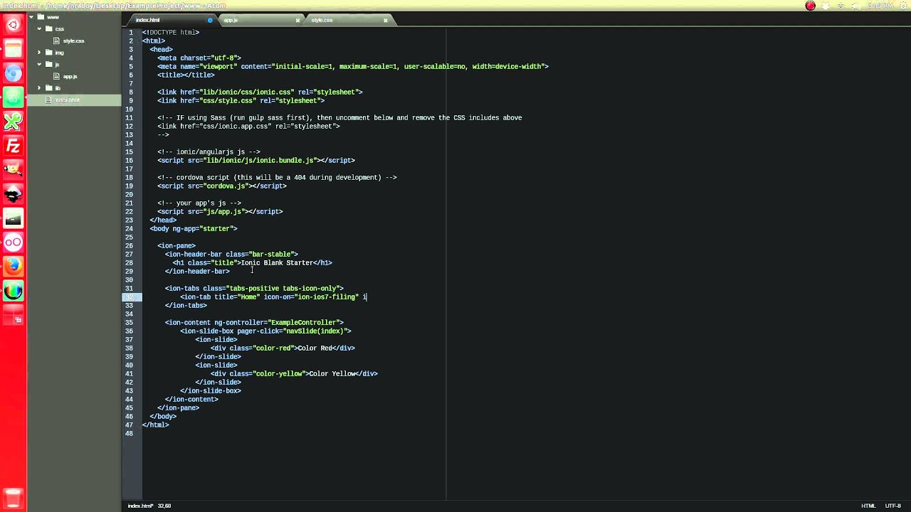
Task: Open the Trash in the launcher
Action: (13, 498)
